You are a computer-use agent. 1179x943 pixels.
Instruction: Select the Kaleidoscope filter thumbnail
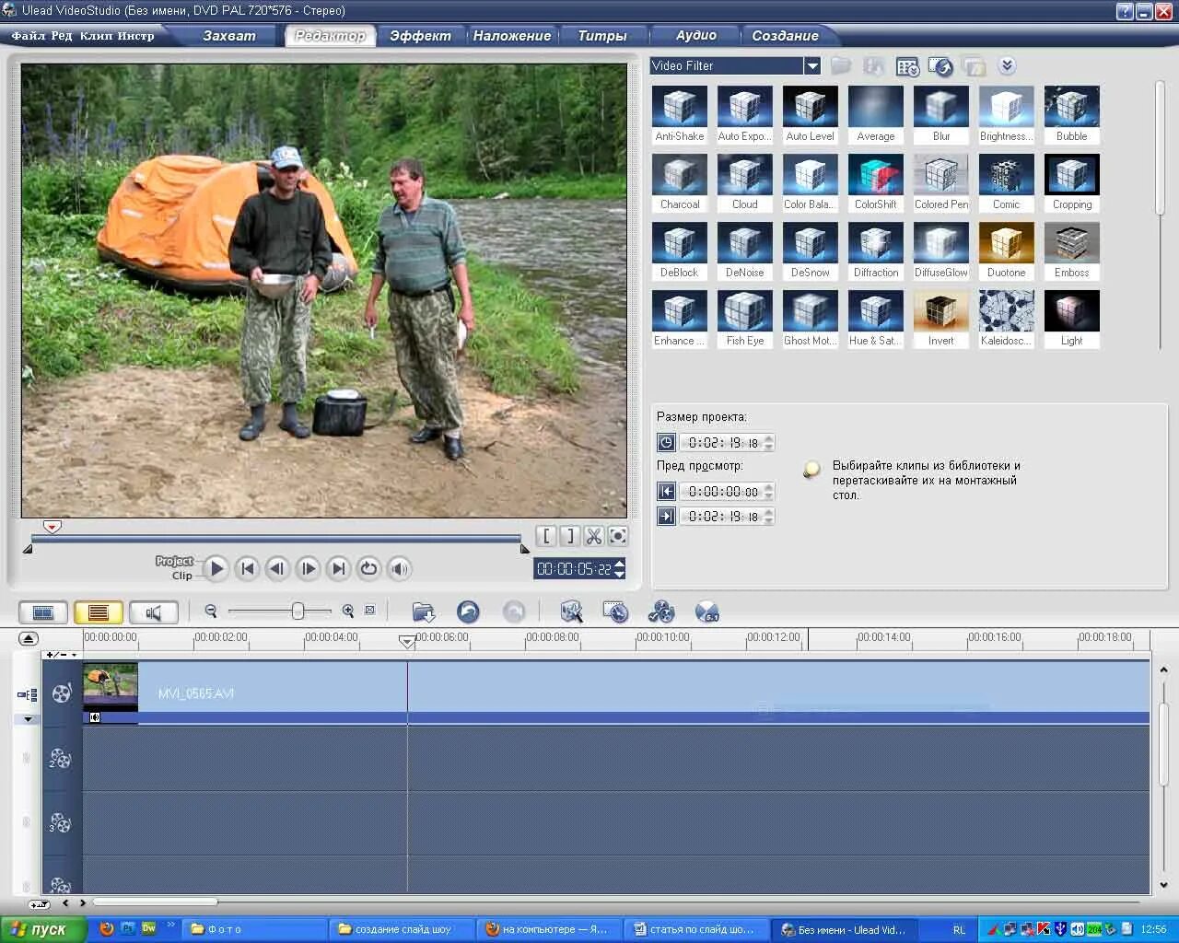[1006, 311]
